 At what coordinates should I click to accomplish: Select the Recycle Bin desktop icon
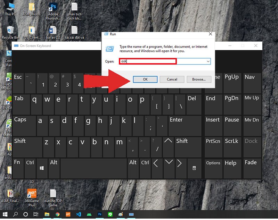point(10,33)
